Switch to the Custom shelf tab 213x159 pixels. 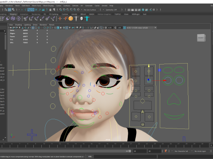point(65,14)
